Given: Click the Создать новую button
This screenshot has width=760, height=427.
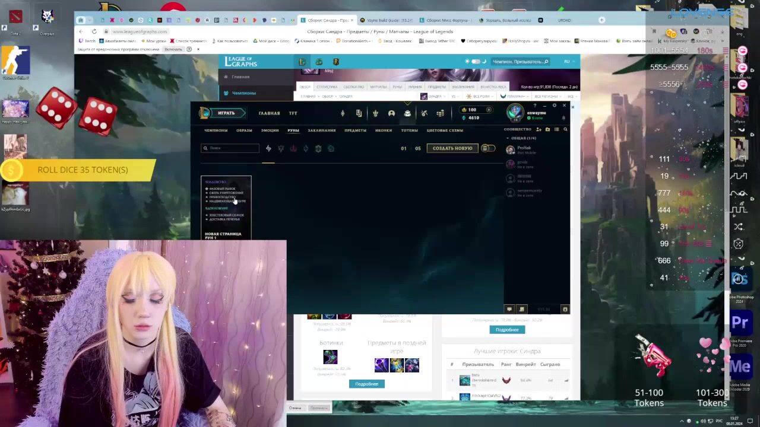Looking at the screenshot, I should pos(452,148).
